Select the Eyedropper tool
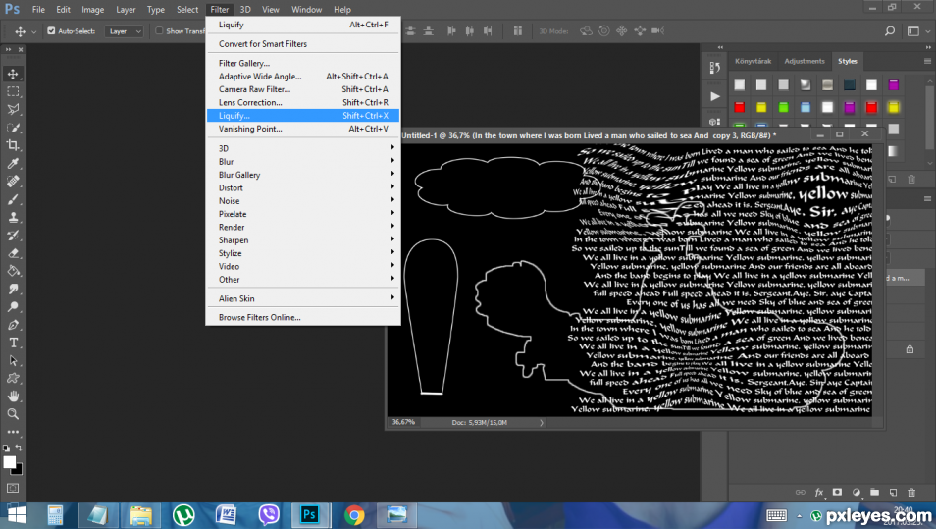The image size is (936, 529). (13, 164)
